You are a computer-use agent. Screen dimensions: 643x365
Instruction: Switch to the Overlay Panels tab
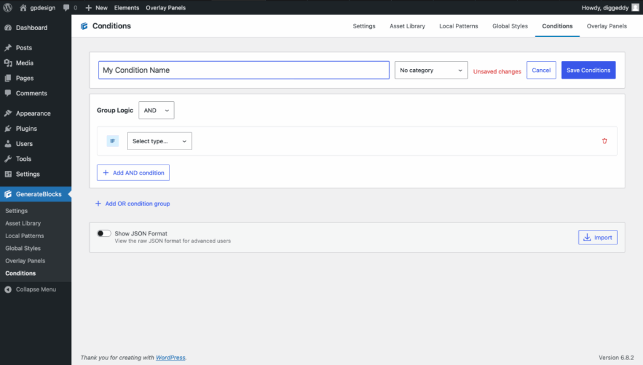(607, 26)
